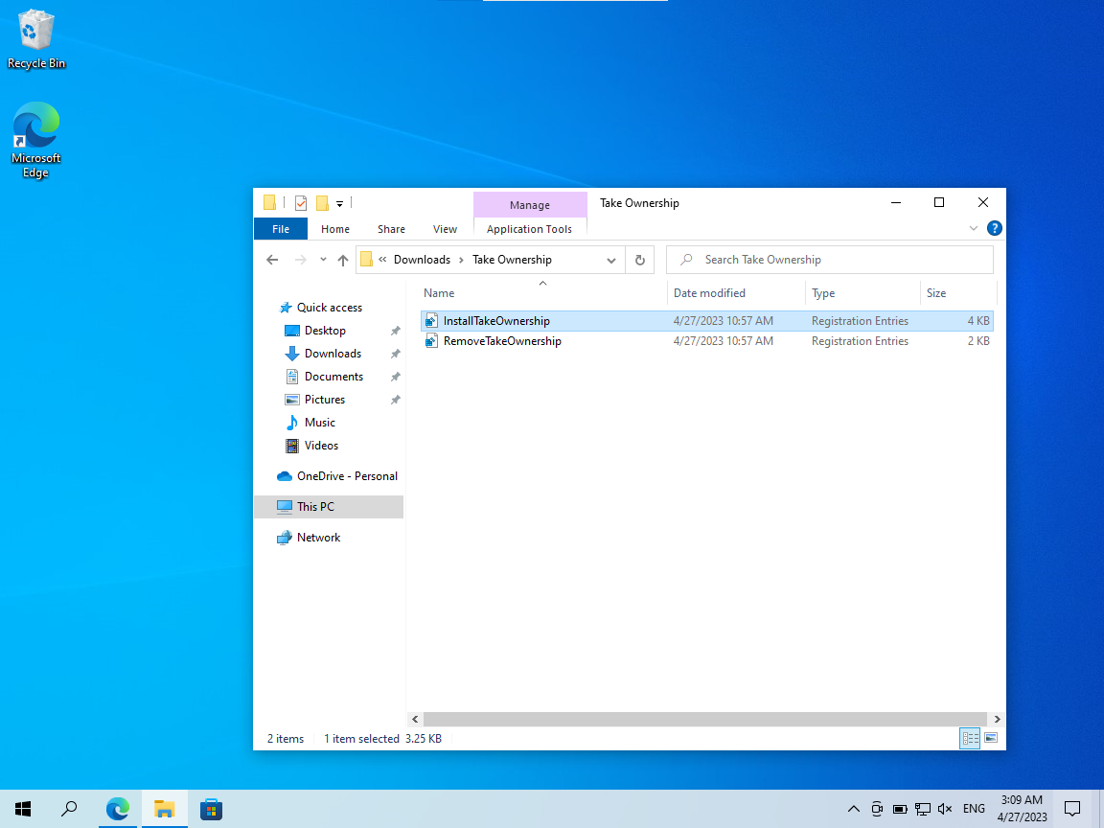Open Documents in the navigation pane
Screen dimensions: 1104x828
pos(333,377)
